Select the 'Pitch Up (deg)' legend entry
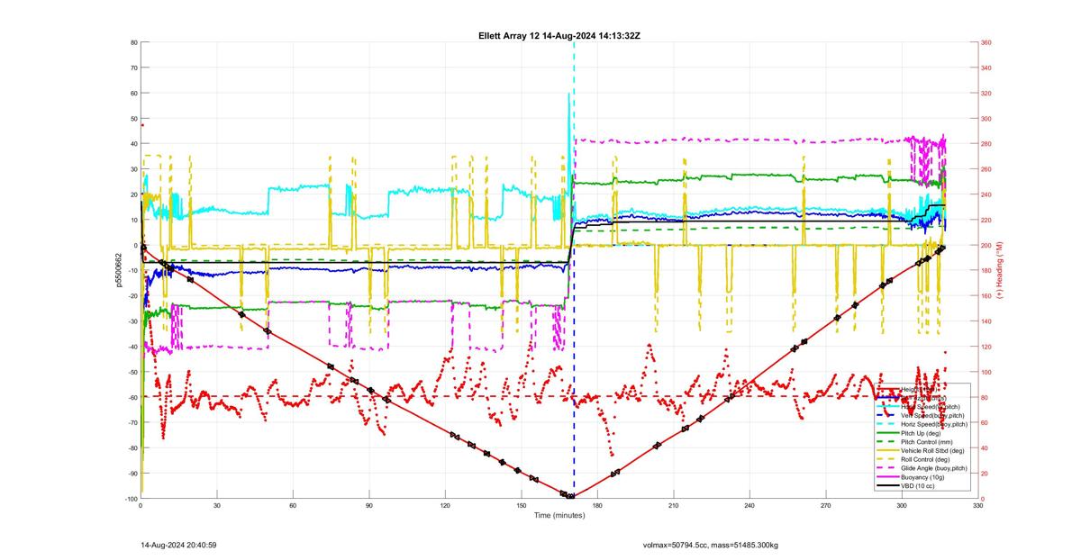This screenshot has height=560, width=1081. click(921, 433)
